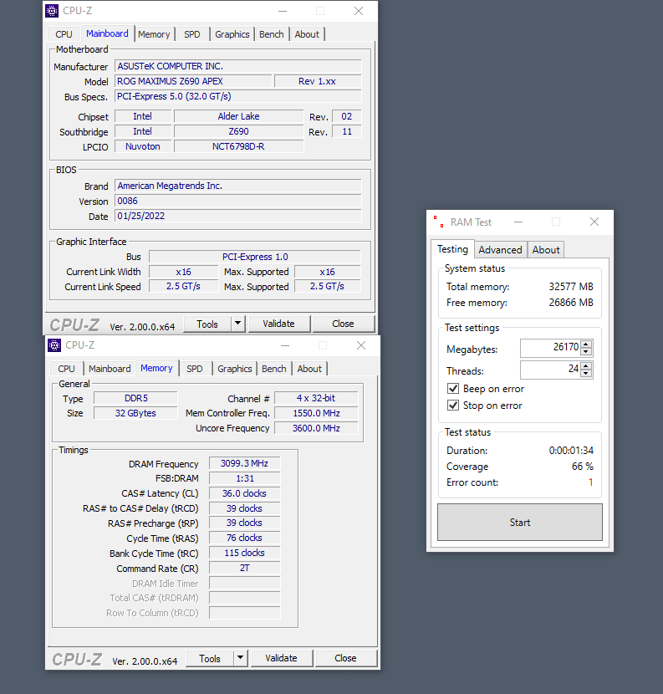Click the DRAM Frequency 3099.3 MHz value
663x694 pixels.
(244, 463)
